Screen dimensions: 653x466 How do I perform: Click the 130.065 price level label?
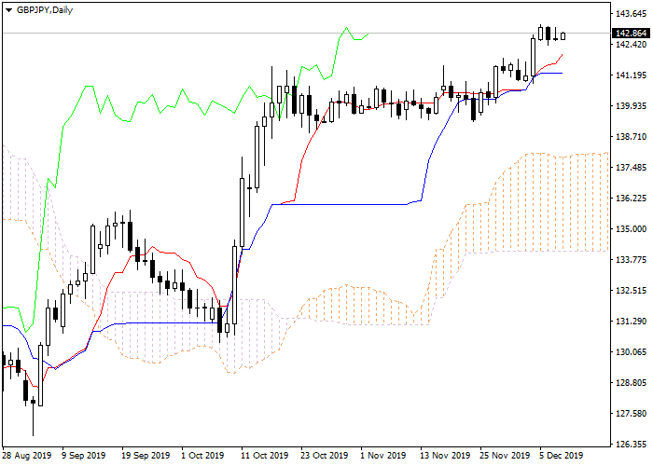pyautogui.click(x=631, y=352)
